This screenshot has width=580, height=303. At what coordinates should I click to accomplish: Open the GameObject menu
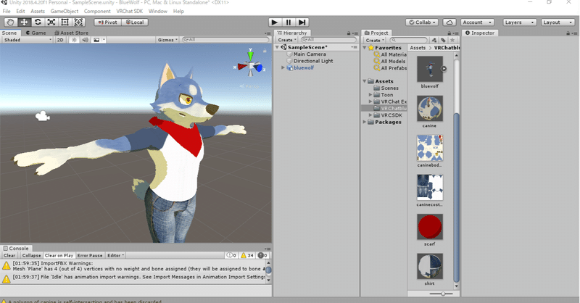65,11
